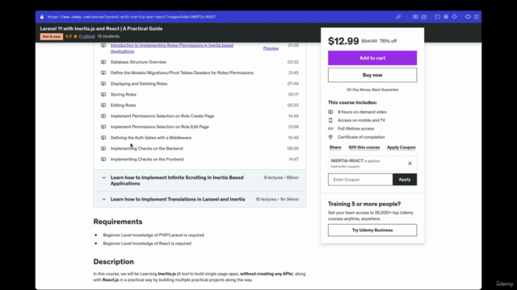Click the browser URL address text

tap(132, 17)
